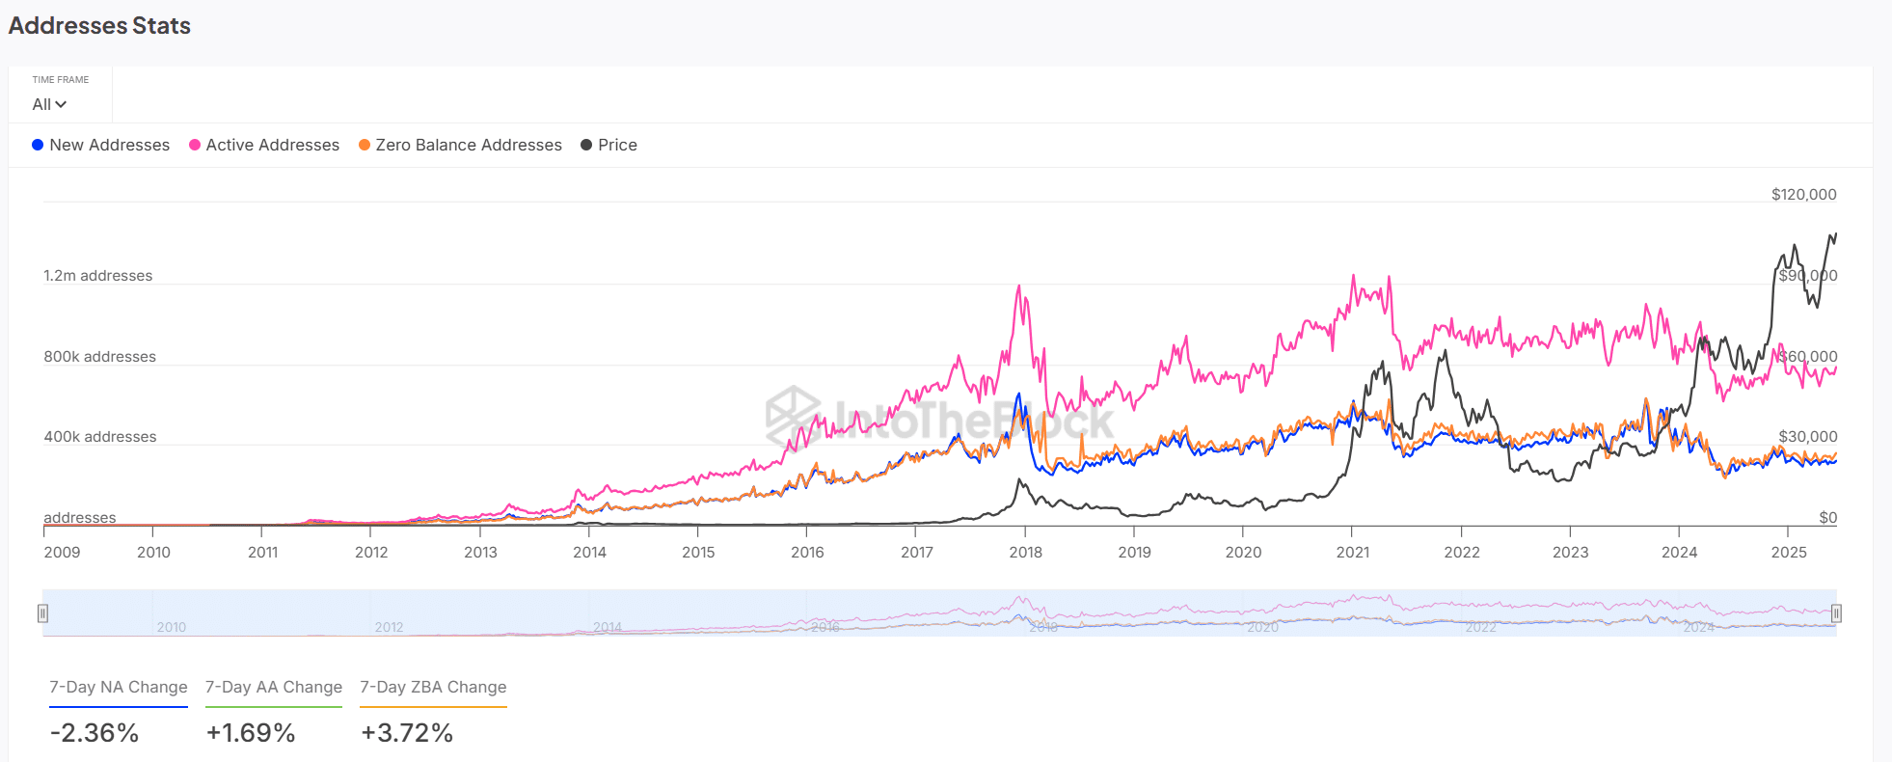Open the 7-Day ZBA Change tab
Viewport: 1892px width, 762px height.
pyautogui.click(x=433, y=687)
